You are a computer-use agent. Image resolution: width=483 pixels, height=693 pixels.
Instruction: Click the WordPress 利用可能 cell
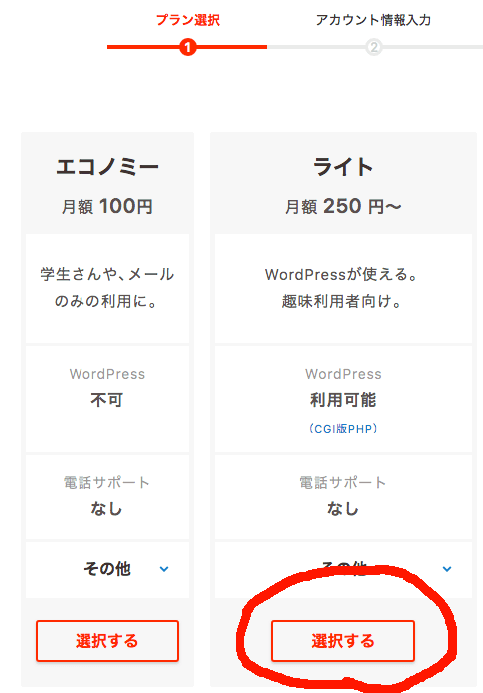343,399
